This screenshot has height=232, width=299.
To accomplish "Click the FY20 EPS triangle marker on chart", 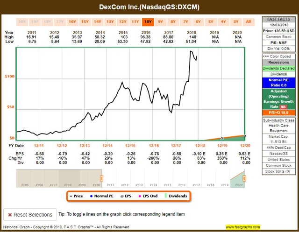I will click(x=245, y=136).
